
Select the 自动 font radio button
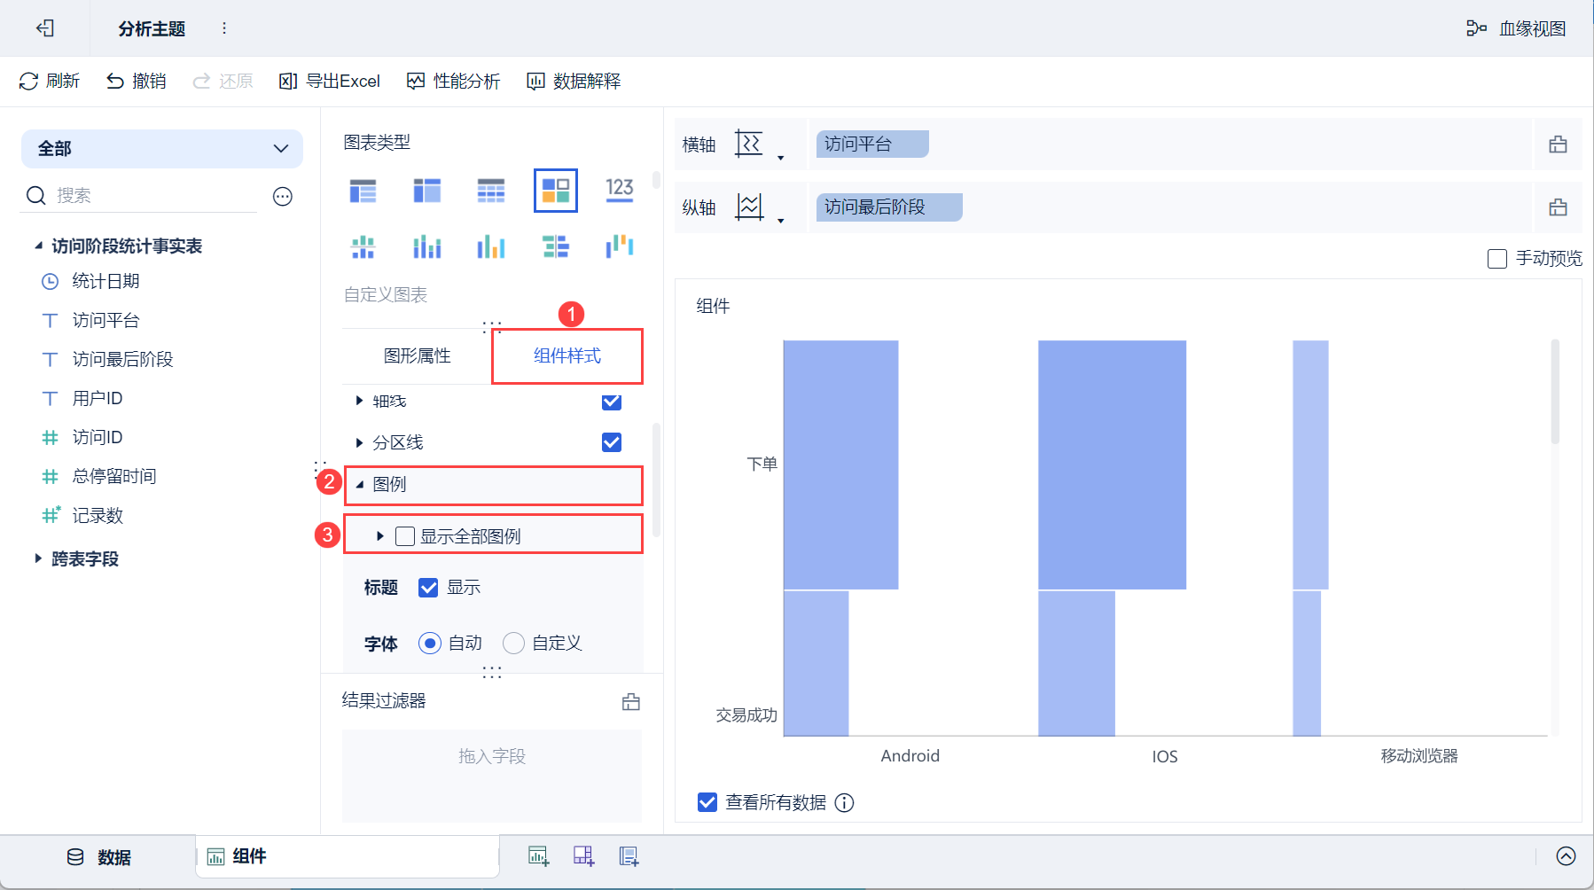click(430, 644)
